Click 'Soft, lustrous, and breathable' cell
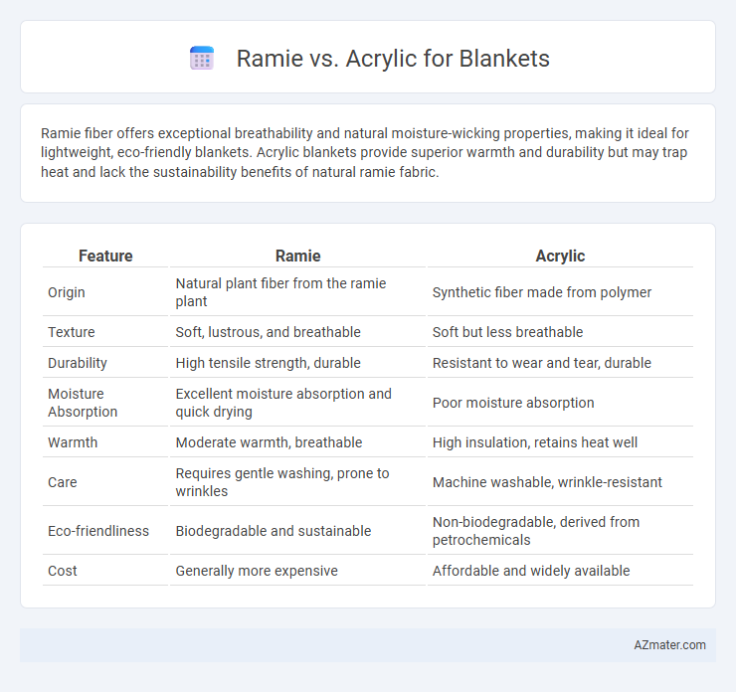This screenshot has height=692, width=736. [x=297, y=332]
